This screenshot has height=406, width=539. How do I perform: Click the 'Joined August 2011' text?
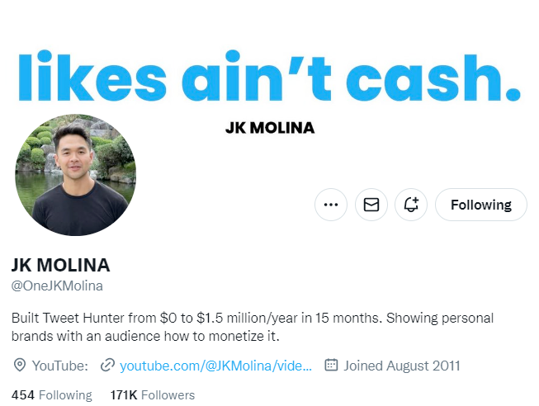(x=402, y=366)
